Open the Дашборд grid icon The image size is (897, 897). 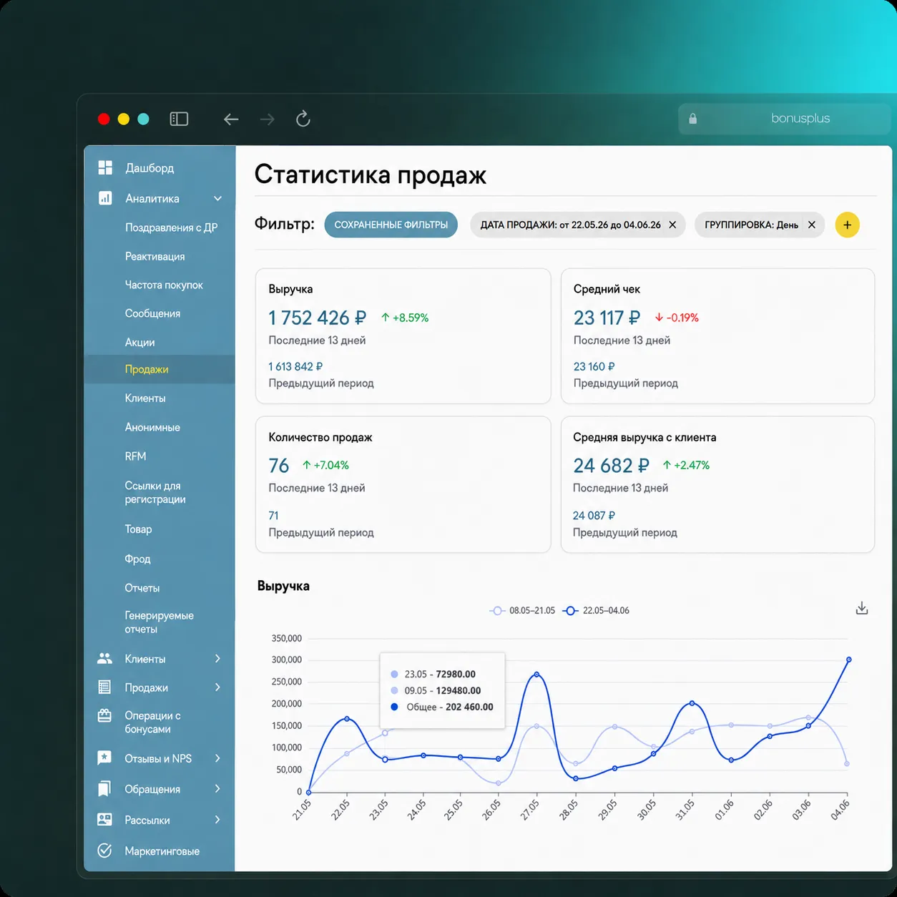click(x=105, y=167)
